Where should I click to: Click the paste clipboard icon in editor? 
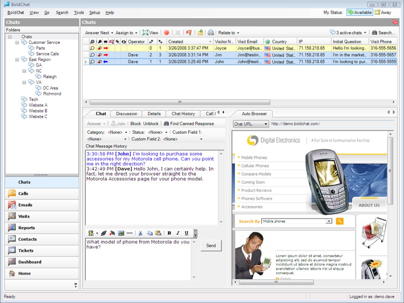point(158,233)
